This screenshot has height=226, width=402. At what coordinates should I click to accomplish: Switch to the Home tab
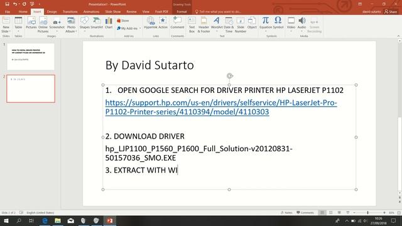(x=23, y=12)
